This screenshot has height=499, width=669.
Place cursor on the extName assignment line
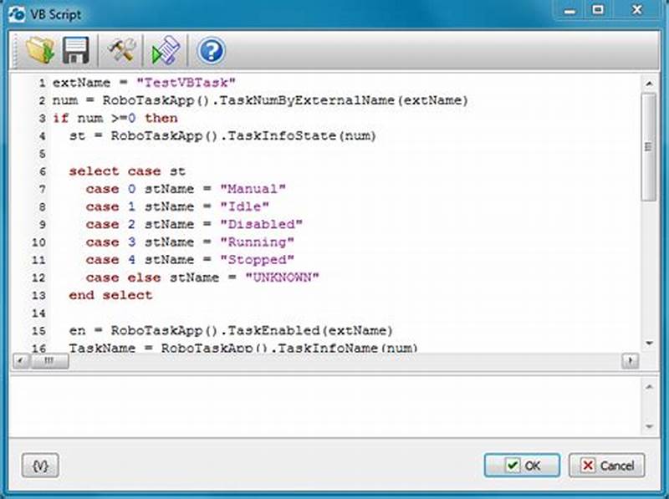125,82
